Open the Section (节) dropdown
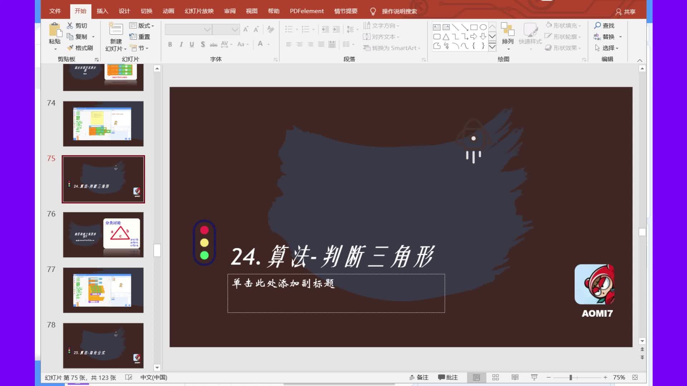The height and width of the screenshot is (386, 687). (139, 48)
